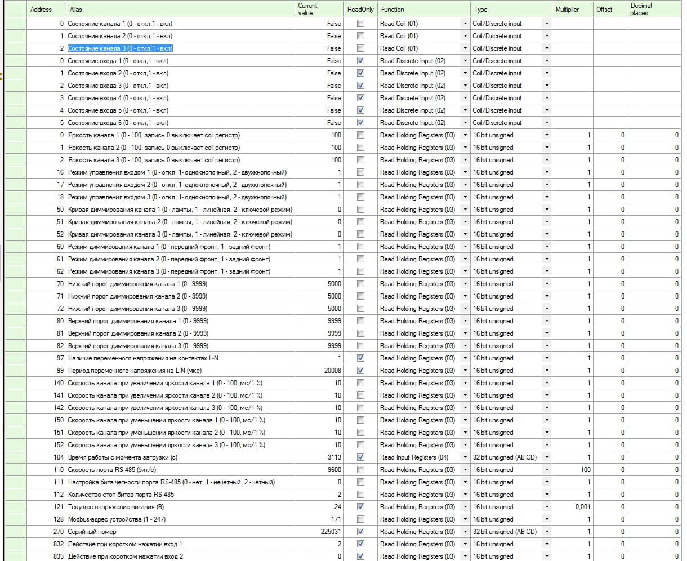Click current value 20008

click(319, 371)
